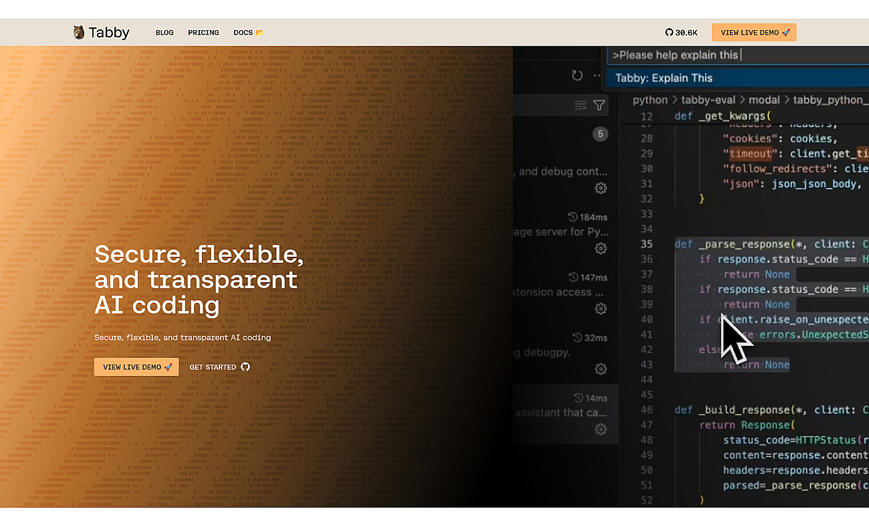869x527 pixels.
Task: Click the '"json": json_json_body,' line
Action: [x=792, y=183]
